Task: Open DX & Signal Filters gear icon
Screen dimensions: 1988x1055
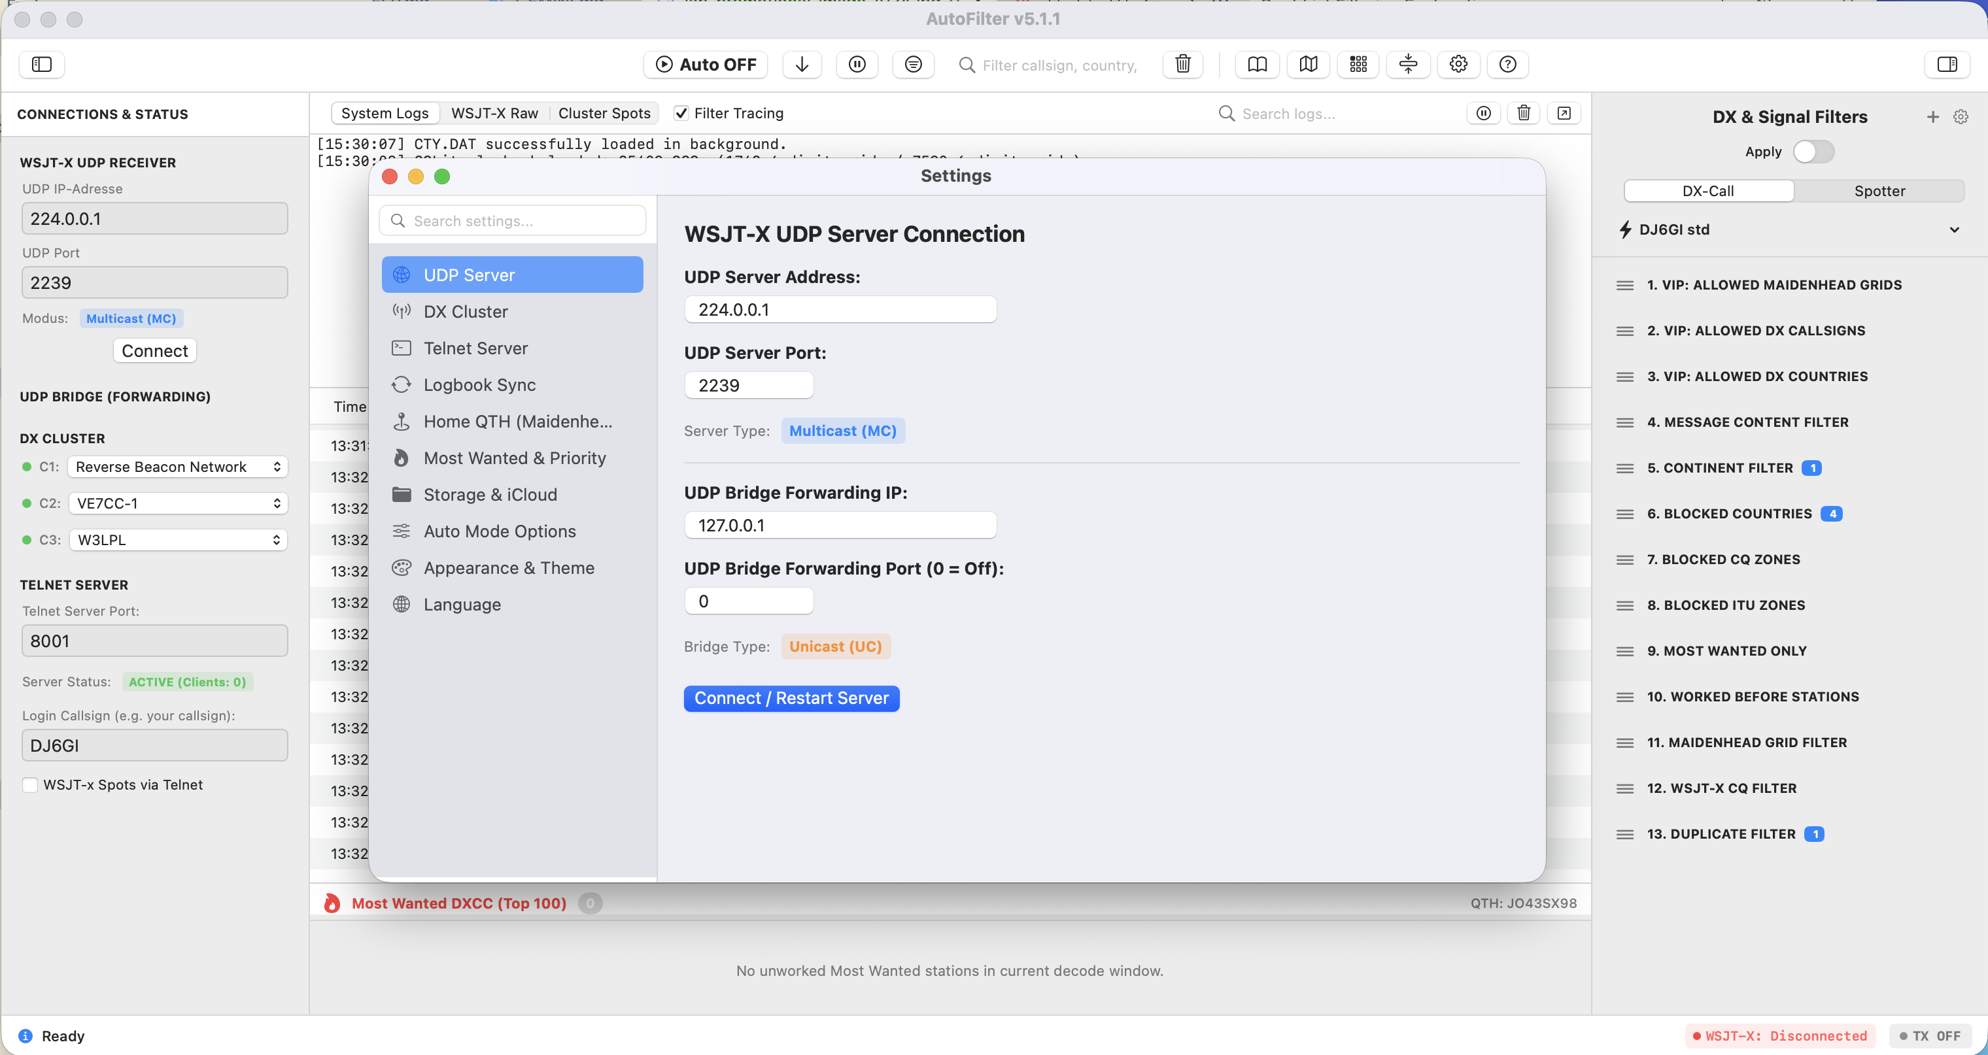Action: click(1961, 117)
